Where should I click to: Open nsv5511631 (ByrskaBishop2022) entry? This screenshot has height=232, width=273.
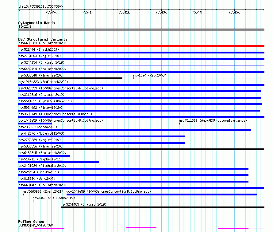pyautogui.click(x=45, y=101)
